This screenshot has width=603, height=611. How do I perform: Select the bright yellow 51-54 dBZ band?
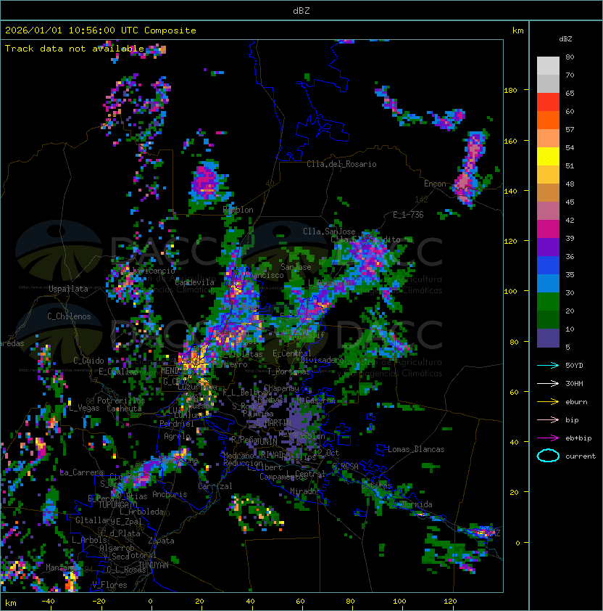pyautogui.click(x=548, y=156)
